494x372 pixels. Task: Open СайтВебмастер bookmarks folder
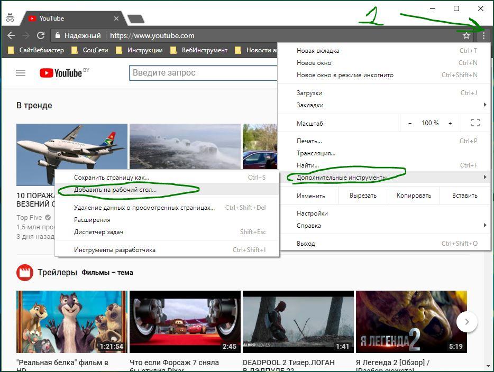click(x=35, y=50)
